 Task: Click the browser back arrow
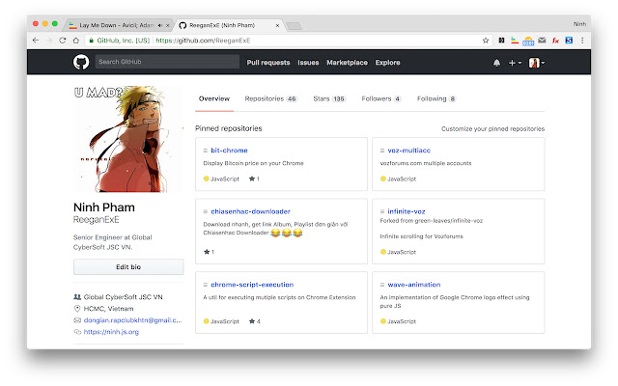tap(36, 41)
